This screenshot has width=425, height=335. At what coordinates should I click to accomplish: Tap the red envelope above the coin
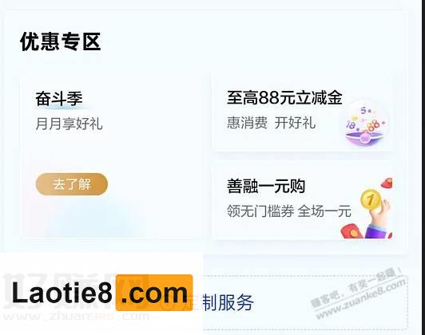click(x=387, y=183)
